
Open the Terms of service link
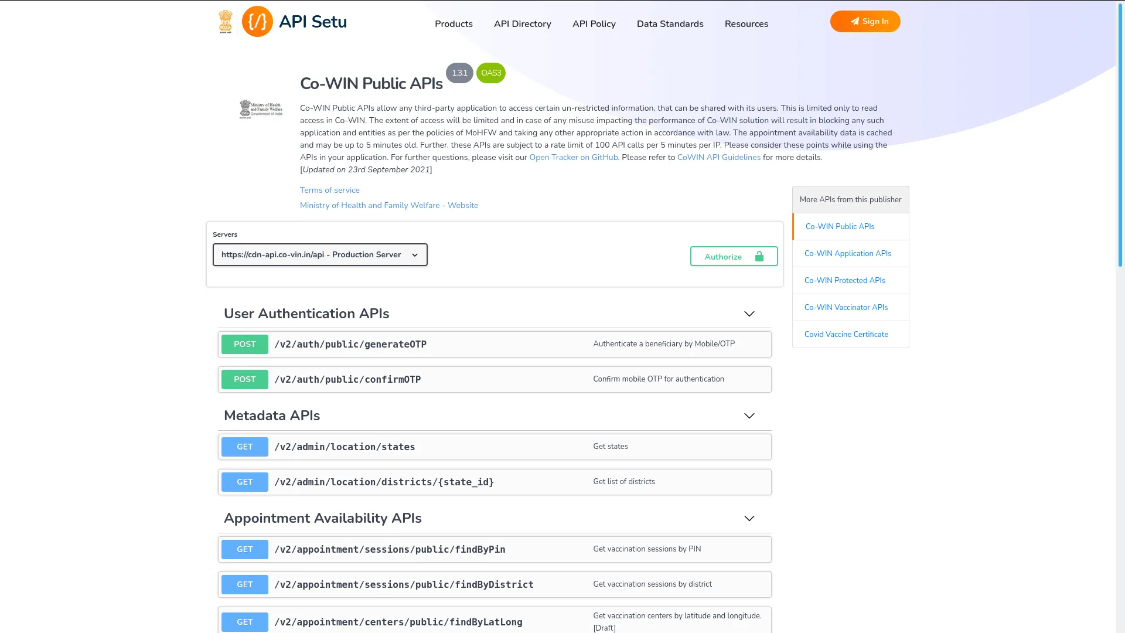click(330, 190)
